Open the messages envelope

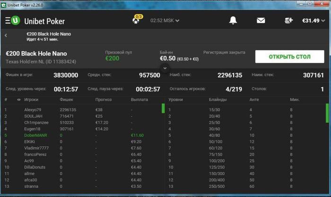pos(261,20)
